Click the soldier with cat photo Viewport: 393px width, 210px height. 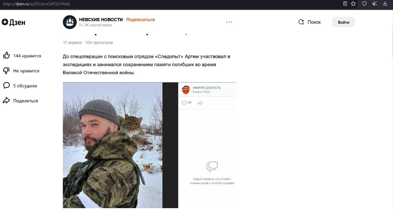pos(113,145)
